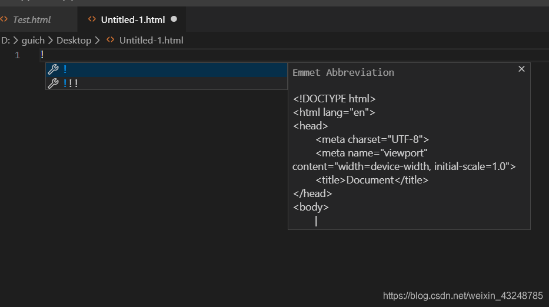Image resolution: width=549 pixels, height=307 pixels.
Task: Choose the single ! Emmet suggestion
Action: 167,69
